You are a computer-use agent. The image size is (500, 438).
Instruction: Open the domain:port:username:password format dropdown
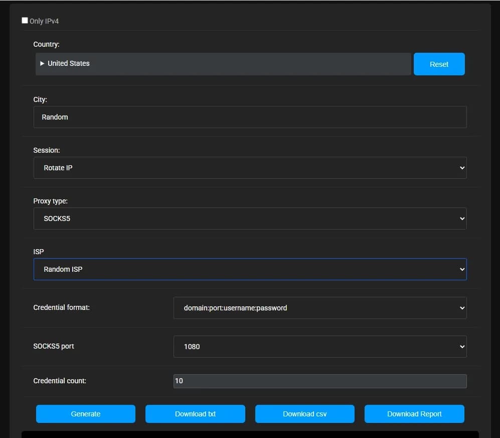click(x=319, y=307)
